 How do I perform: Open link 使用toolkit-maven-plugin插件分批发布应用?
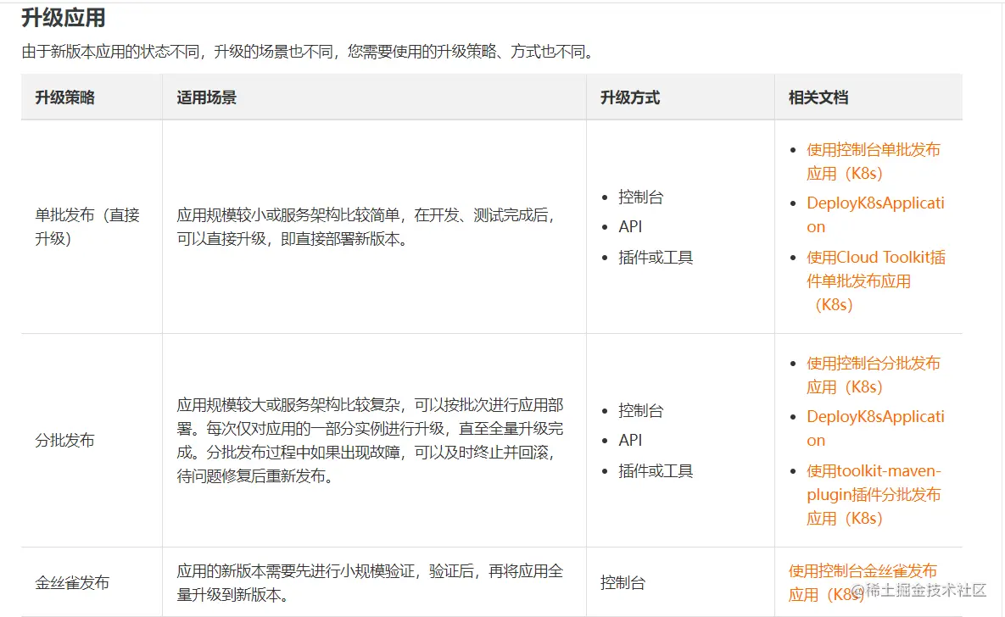874,494
